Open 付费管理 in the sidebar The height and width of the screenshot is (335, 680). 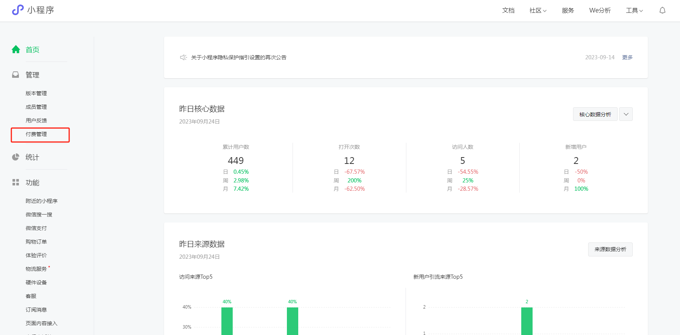pos(36,134)
